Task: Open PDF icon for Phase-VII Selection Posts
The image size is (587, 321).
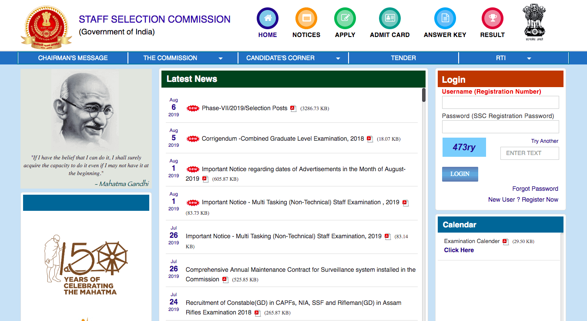Action: click(293, 108)
